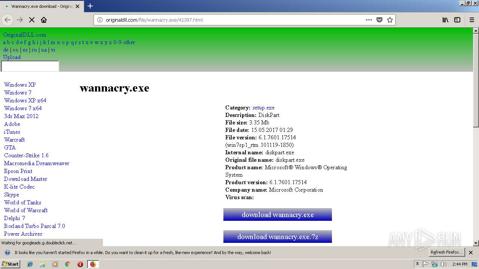Open Windows Explorer folder from the taskbar
This screenshot has width=479, height=269.
[42, 264]
